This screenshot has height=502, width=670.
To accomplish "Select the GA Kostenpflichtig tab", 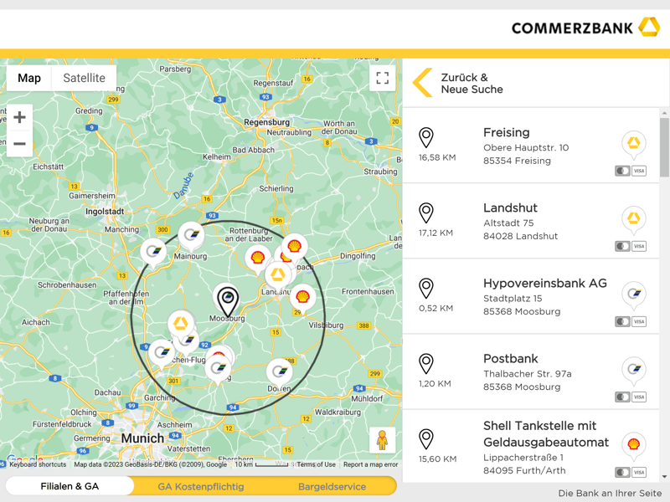I will point(201,486).
